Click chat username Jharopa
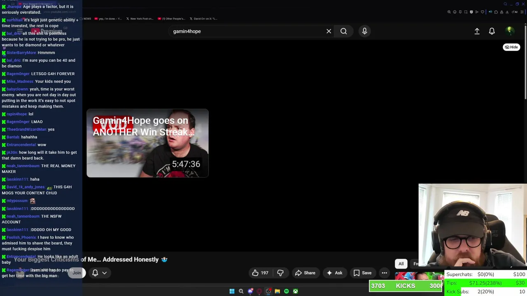The height and width of the screenshot is (296, 527). [x=14, y=7]
